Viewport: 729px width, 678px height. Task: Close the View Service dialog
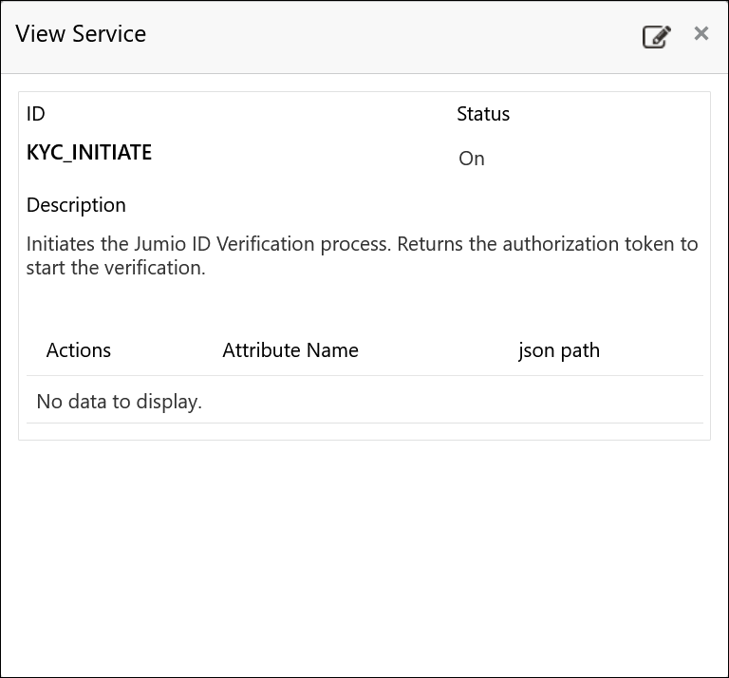701,34
